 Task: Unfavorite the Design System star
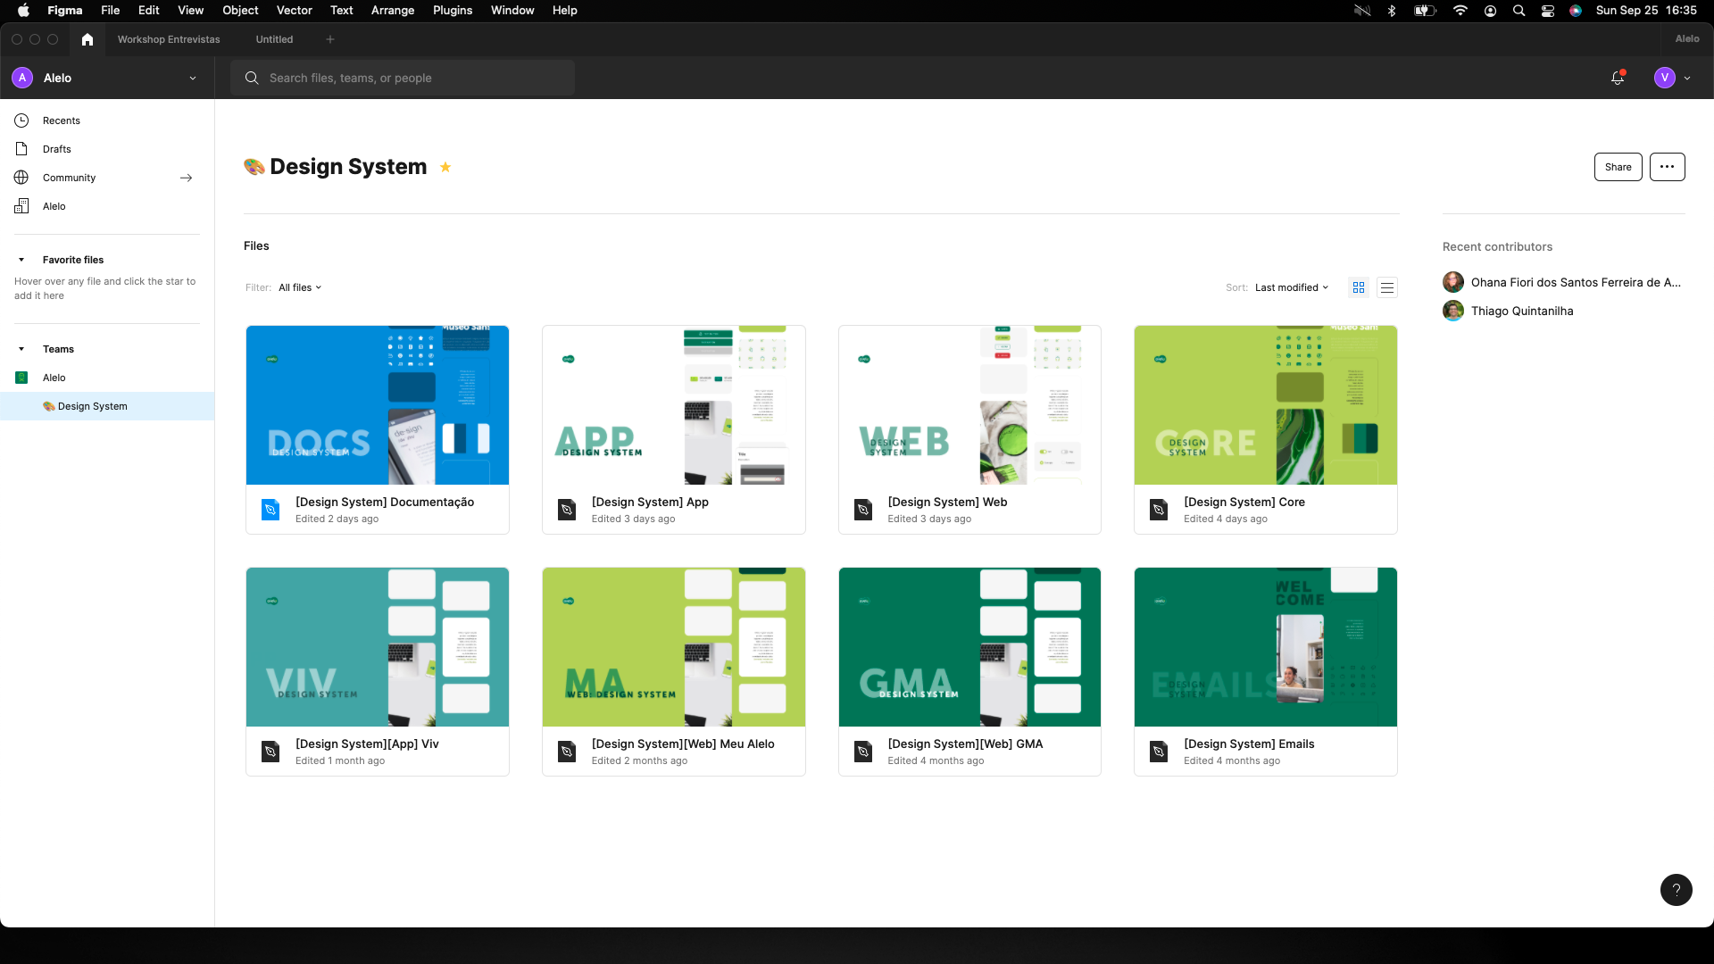coord(445,167)
